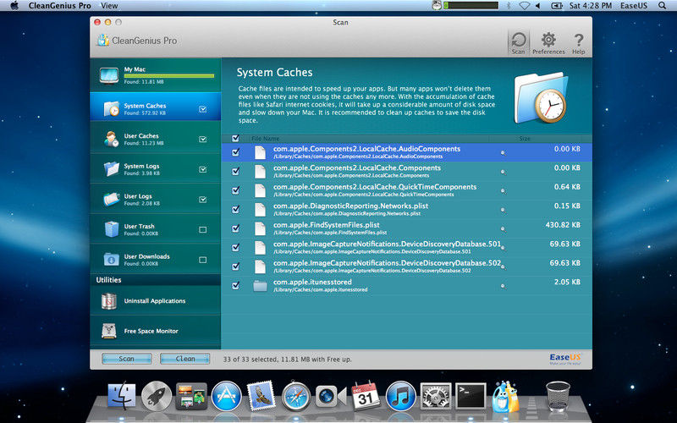Click the status text '33 of 33 selected'
This screenshot has width=677, height=423.
[x=250, y=359]
